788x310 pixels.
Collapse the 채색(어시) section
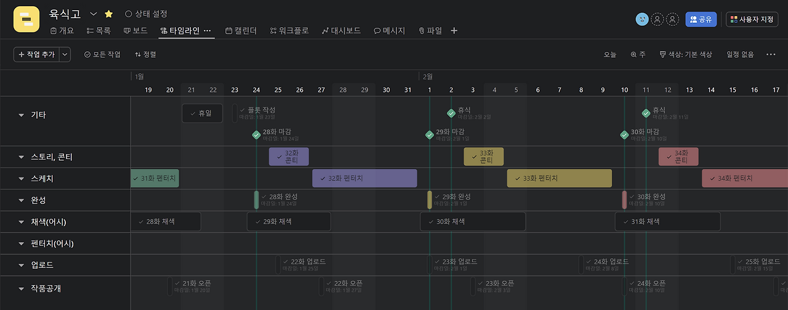22,222
